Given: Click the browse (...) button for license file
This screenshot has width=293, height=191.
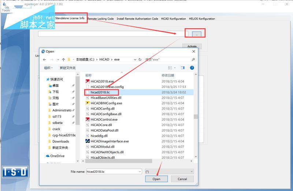Looking at the screenshot, I should point(197,34).
